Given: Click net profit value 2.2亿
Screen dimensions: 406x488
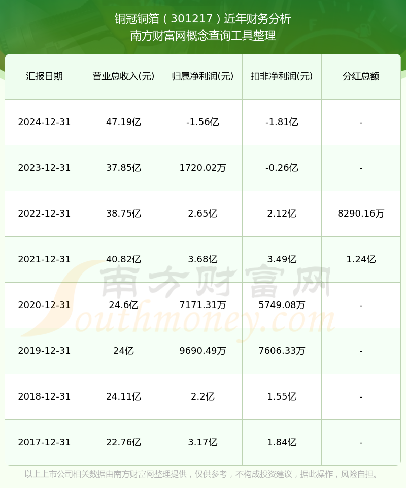Looking at the screenshot, I should 203,396.
